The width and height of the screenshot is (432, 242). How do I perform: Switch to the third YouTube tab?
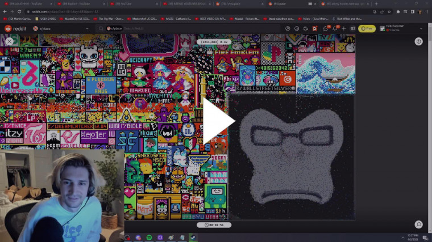point(133,4)
